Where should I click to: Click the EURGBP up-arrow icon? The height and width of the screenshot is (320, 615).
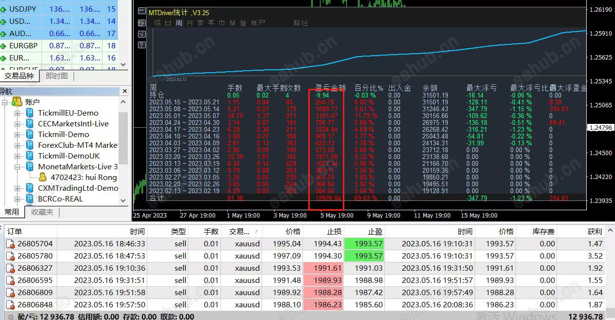coord(3,46)
